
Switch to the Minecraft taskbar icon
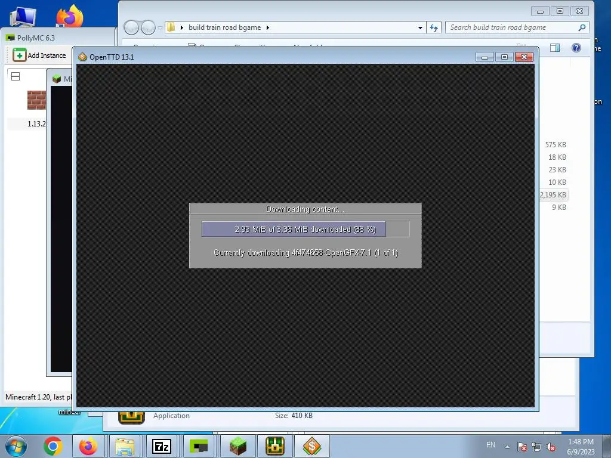pos(237,446)
